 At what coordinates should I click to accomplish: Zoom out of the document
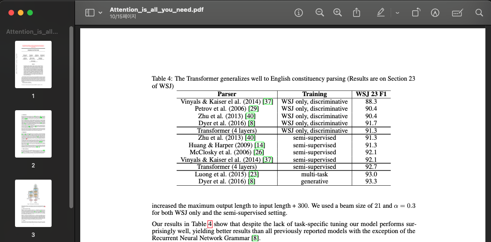click(x=319, y=13)
